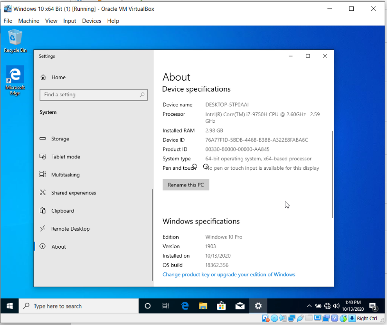Open the Action Center notifications icon

373,306
